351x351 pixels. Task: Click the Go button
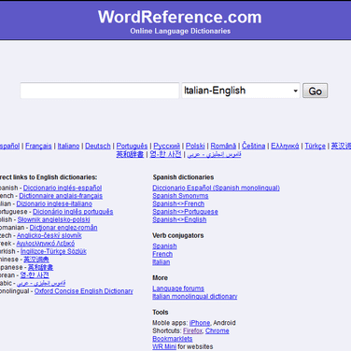(x=315, y=91)
